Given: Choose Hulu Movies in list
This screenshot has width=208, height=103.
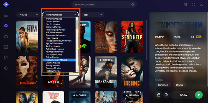Looking at the screenshot, I should coord(59,38).
